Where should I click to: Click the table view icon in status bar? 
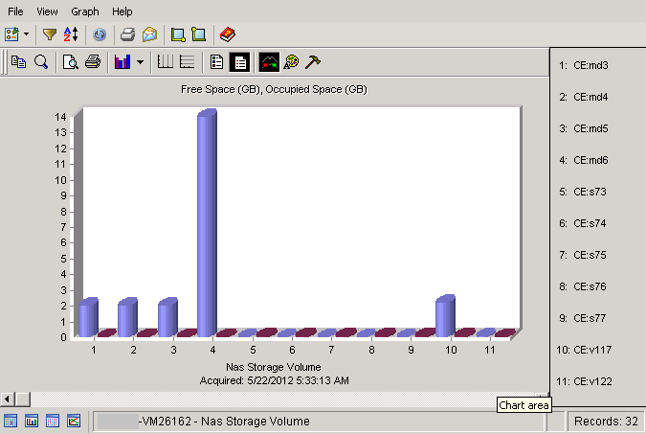coord(11,422)
